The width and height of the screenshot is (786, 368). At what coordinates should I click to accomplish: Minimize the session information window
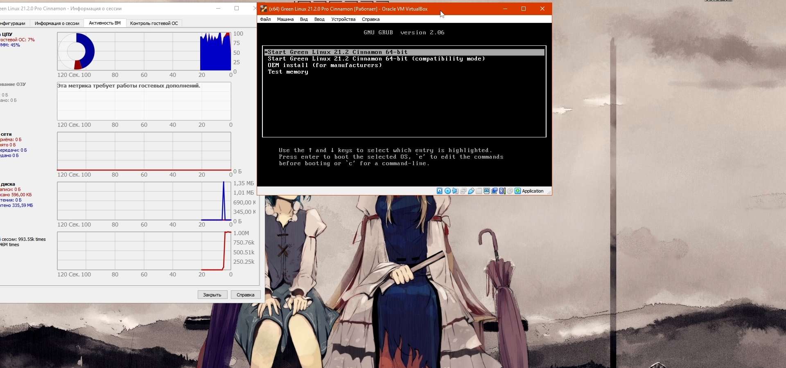(218, 8)
